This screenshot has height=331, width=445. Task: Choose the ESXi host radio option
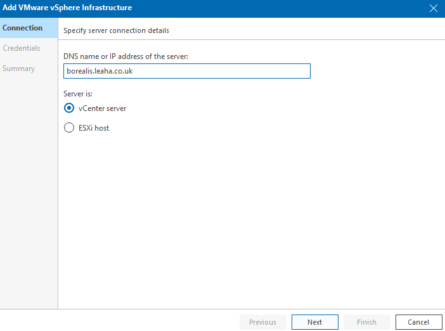[x=69, y=127]
